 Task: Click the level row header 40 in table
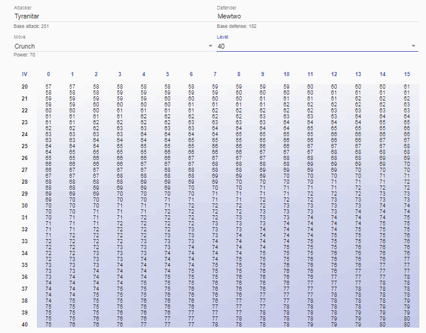coord(25,325)
